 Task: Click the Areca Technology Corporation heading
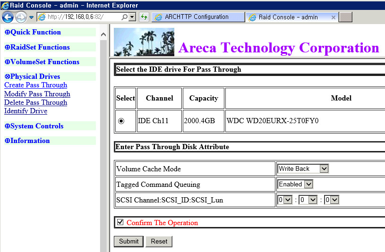[279, 48]
